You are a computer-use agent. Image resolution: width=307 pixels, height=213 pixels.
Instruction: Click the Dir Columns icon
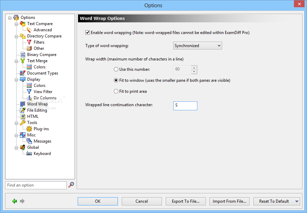tap(29, 98)
